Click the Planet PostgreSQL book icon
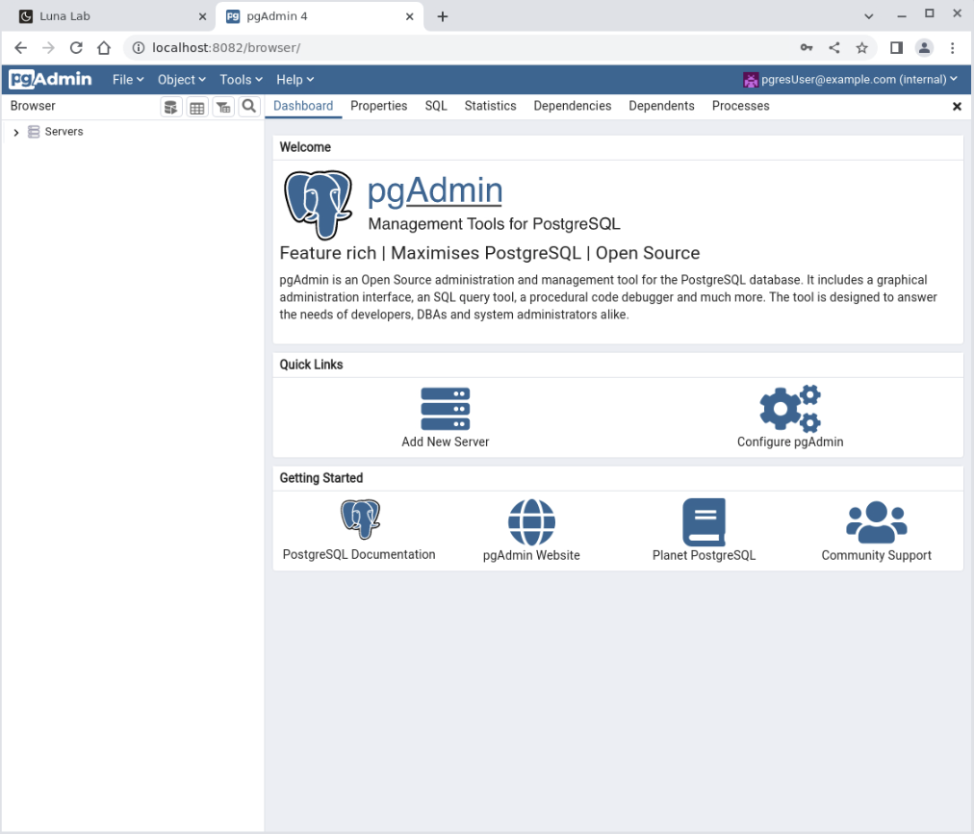This screenshot has width=974, height=834. (704, 522)
